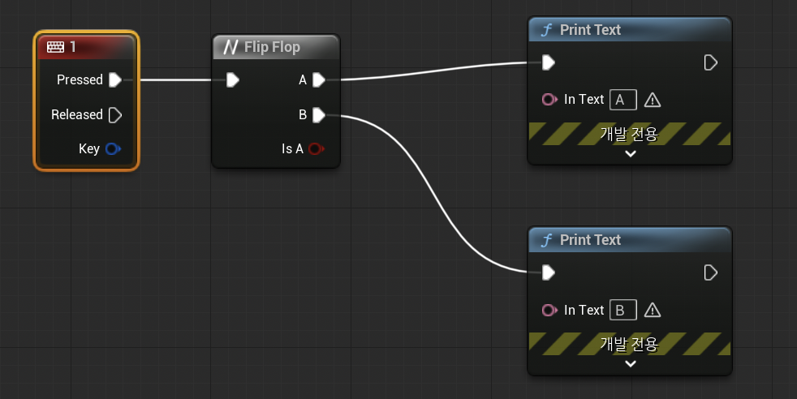Select the keyboard icon in the 1 node header
This screenshot has height=399, width=797.
pos(55,47)
